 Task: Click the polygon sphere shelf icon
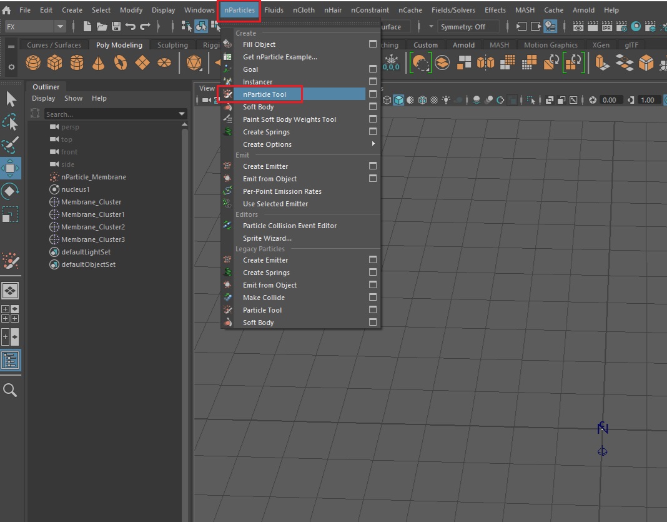click(33, 63)
